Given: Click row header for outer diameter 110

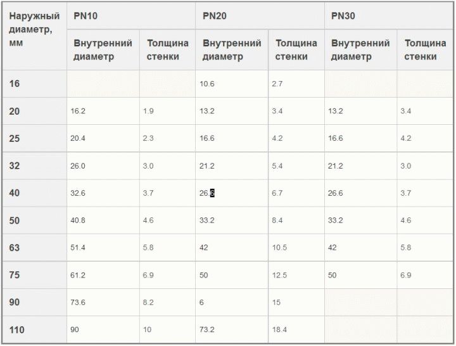Looking at the screenshot, I should [x=17, y=330].
